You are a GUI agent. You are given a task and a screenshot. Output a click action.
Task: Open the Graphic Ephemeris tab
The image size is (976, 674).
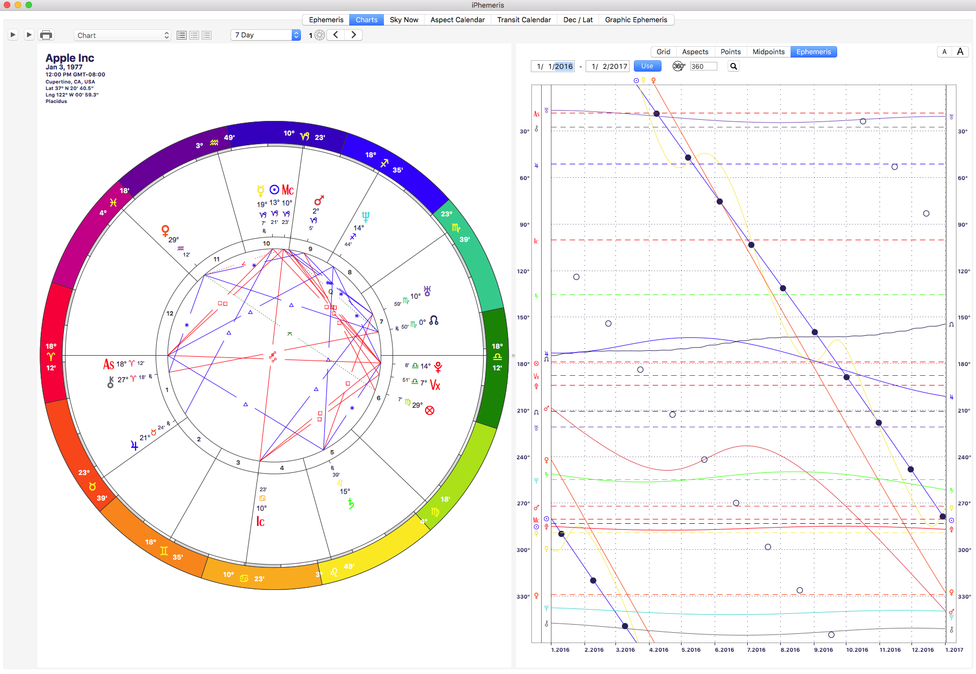tap(636, 20)
